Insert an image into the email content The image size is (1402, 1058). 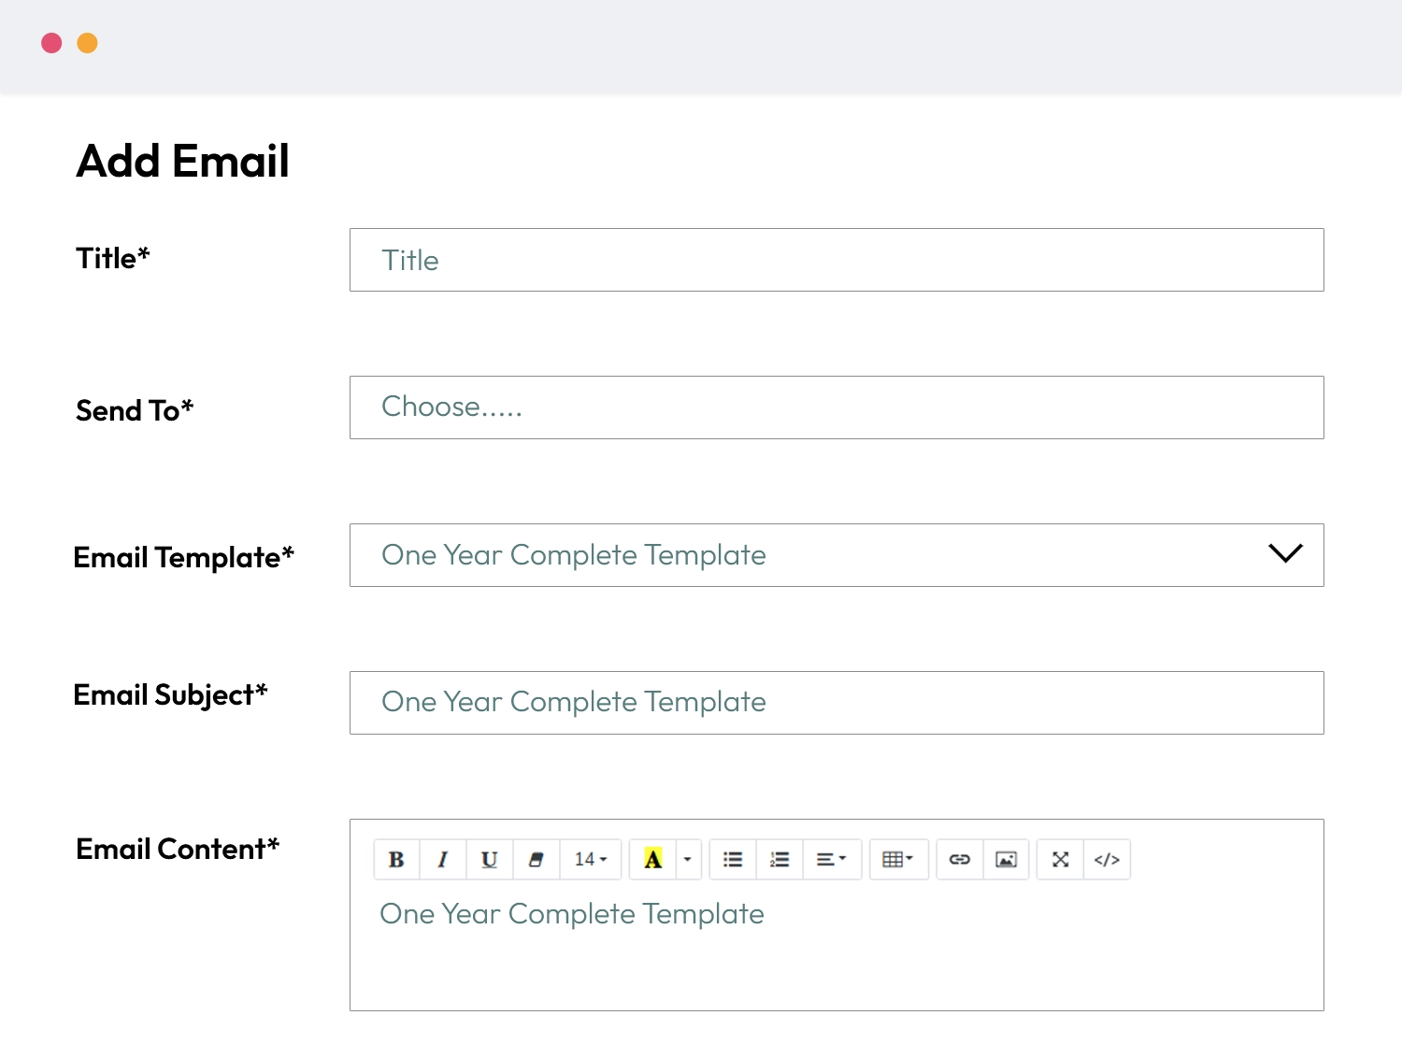point(1006,859)
